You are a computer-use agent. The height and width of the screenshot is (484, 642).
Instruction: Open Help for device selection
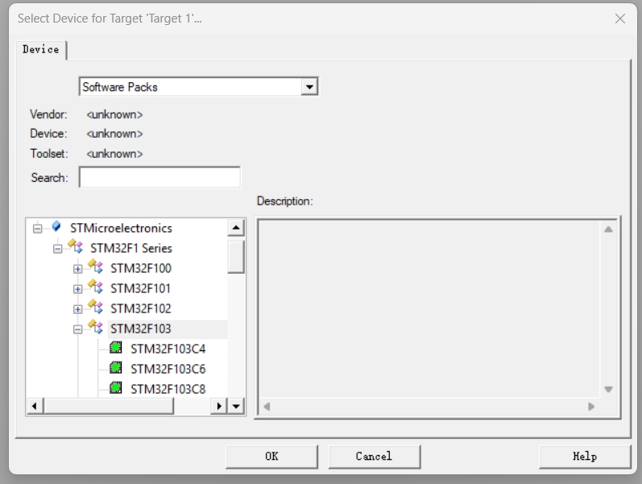(585, 457)
